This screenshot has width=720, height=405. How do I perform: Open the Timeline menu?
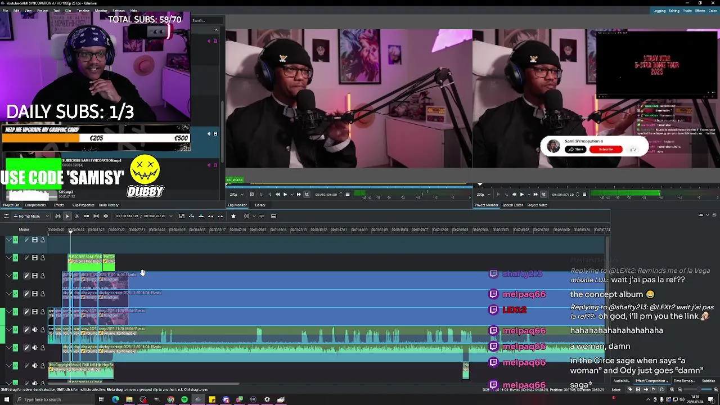tap(83, 11)
